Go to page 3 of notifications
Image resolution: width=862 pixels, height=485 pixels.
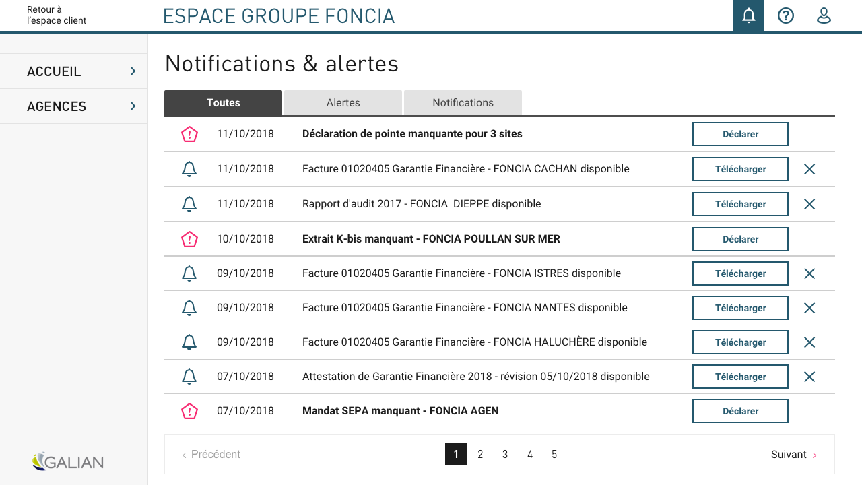pos(505,455)
